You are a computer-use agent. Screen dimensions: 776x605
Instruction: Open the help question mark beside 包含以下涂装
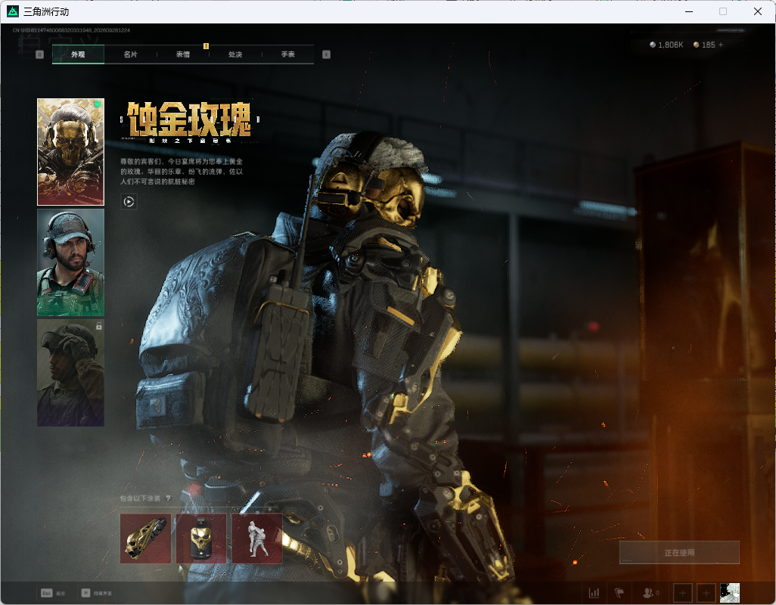click(168, 498)
